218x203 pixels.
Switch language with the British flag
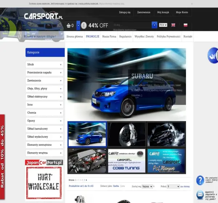coord(173,25)
